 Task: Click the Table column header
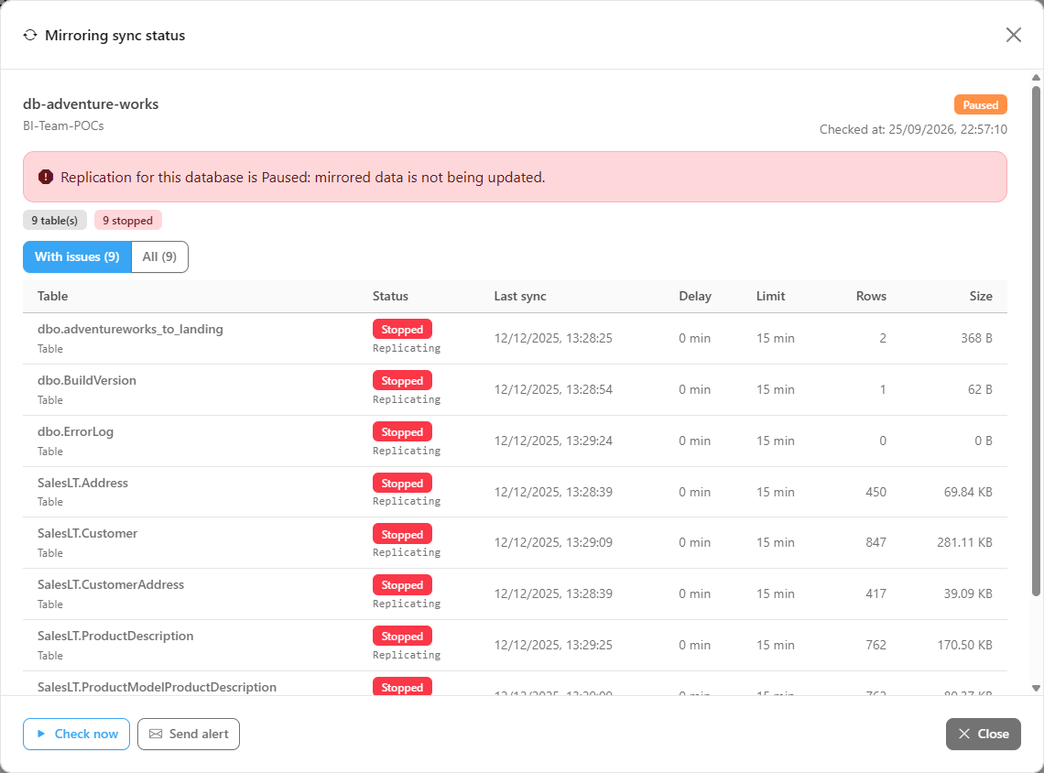(x=52, y=296)
